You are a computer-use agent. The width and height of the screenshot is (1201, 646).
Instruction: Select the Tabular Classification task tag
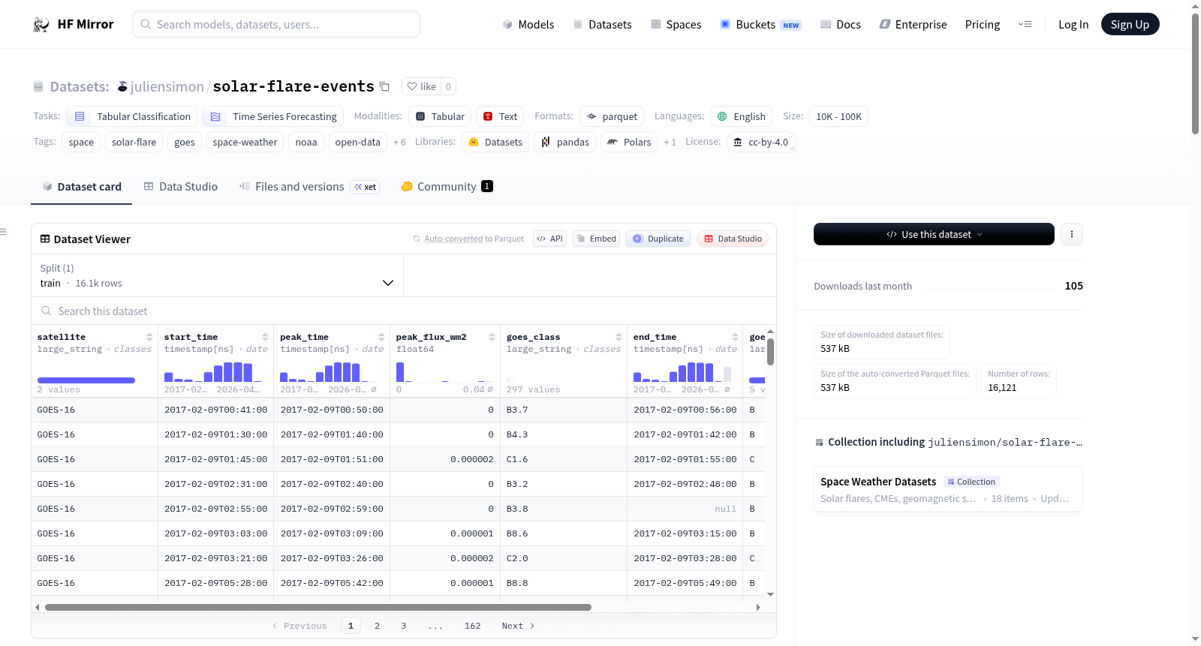point(132,116)
